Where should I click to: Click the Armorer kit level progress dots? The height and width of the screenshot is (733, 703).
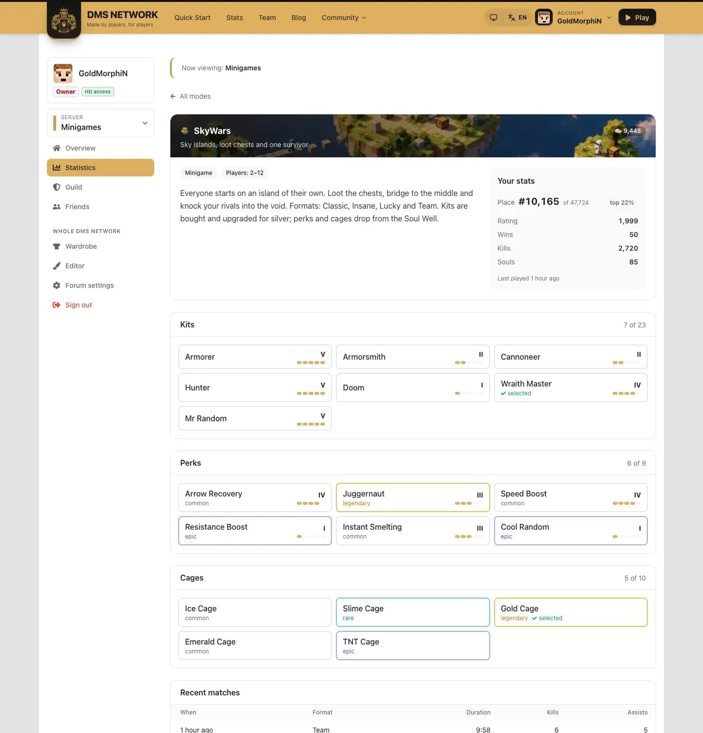311,363
